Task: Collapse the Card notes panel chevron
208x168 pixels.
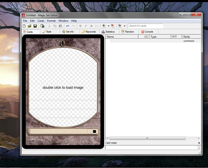Action: (199, 143)
